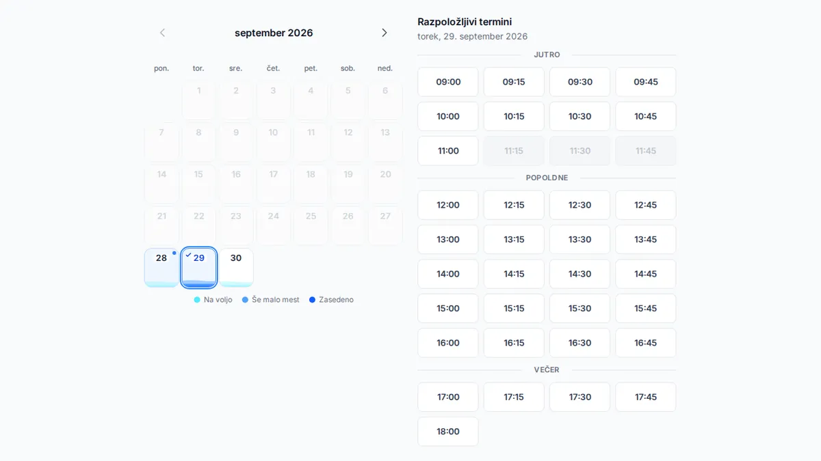The width and height of the screenshot is (821, 461).
Task: Select the 15:00 time slot
Action: [448, 309]
